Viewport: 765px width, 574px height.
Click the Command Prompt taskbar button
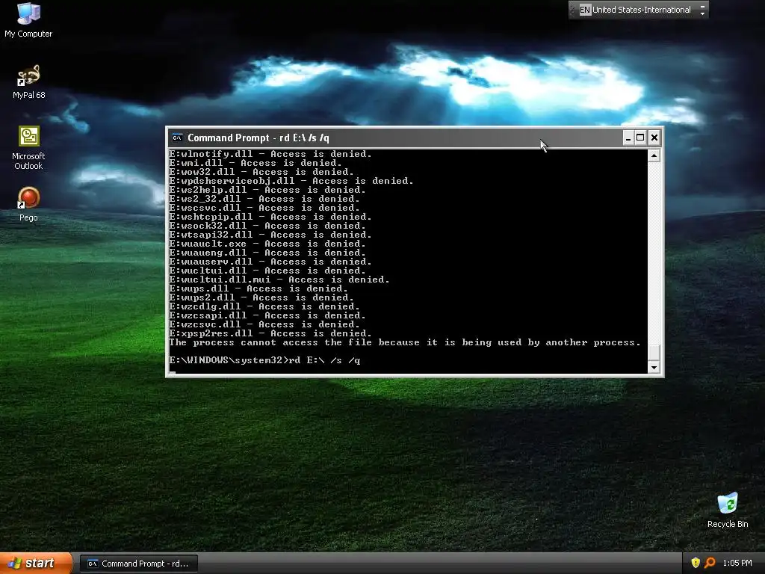[x=138, y=564]
